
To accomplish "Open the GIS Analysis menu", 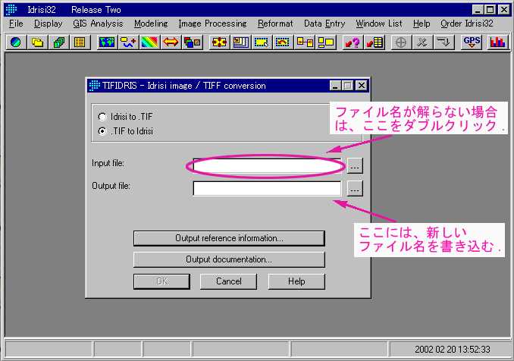I will point(98,24).
